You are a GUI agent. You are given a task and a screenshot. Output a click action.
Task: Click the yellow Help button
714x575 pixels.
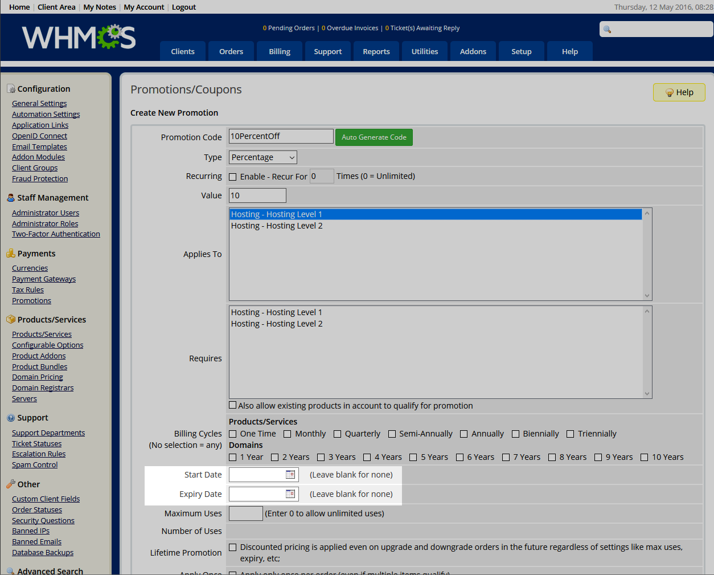click(679, 92)
